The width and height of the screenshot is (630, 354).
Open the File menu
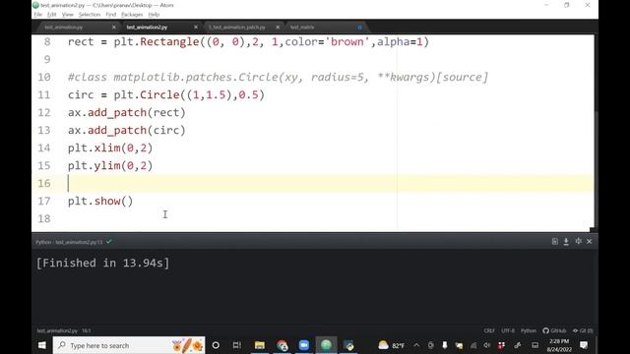(37, 15)
